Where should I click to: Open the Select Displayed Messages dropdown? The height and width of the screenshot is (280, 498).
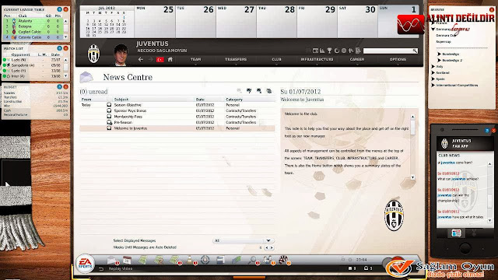(243, 240)
